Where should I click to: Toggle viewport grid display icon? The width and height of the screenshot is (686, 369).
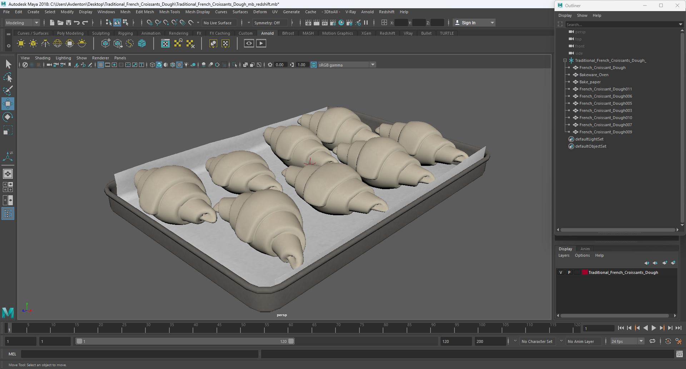coord(101,65)
